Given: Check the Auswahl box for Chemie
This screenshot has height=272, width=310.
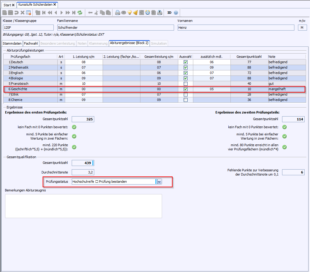Looking at the screenshot, I should tap(185, 100).
